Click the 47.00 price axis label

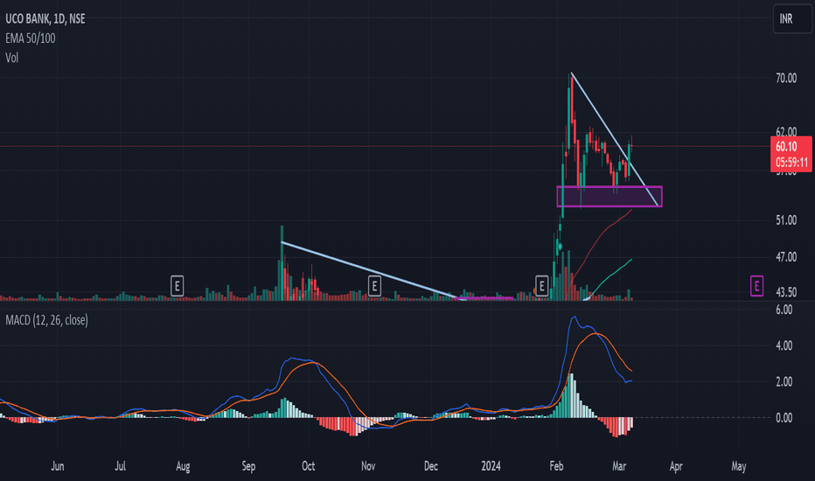coord(786,257)
